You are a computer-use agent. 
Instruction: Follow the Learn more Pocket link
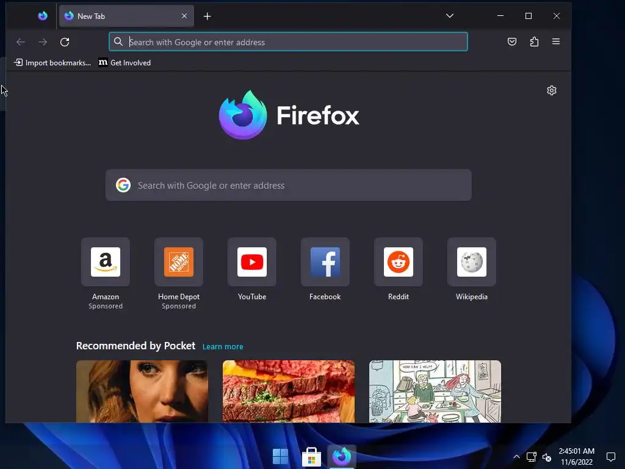(x=223, y=347)
